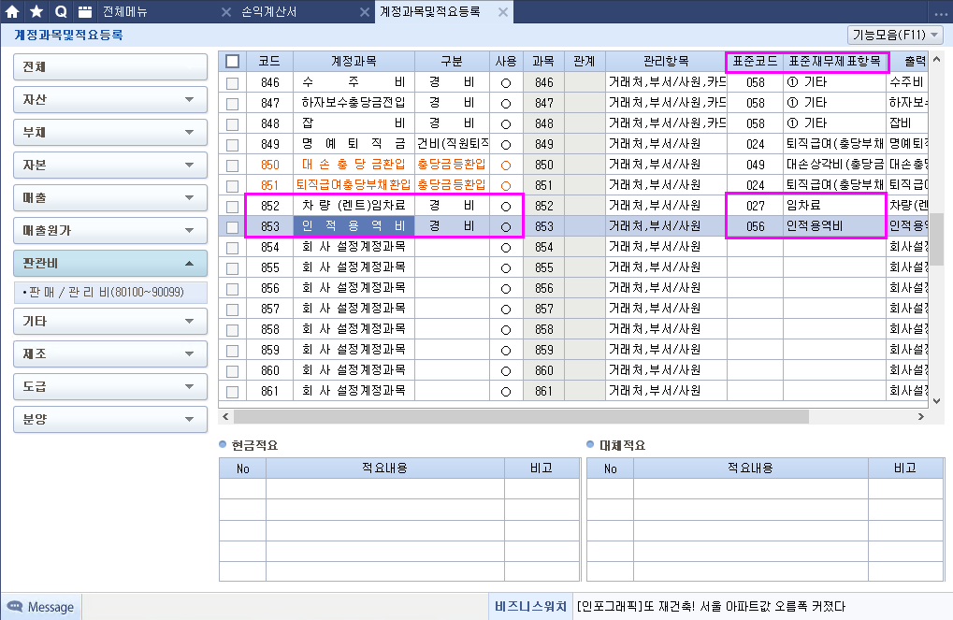Image resolution: width=953 pixels, height=620 pixels.
Task: Open 전체메뉴 window icon
Action: [85, 11]
